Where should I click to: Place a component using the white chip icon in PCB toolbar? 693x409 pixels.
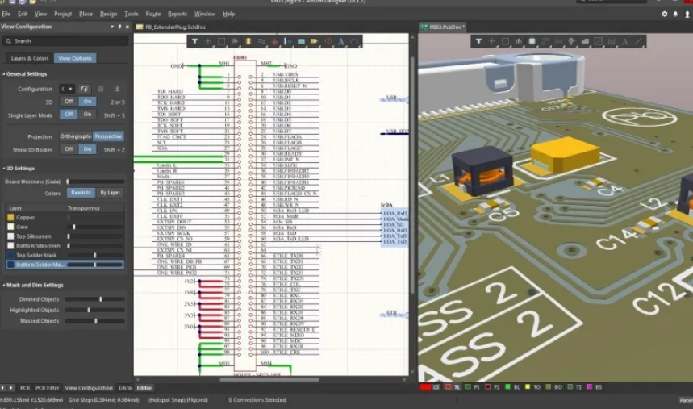point(532,42)
